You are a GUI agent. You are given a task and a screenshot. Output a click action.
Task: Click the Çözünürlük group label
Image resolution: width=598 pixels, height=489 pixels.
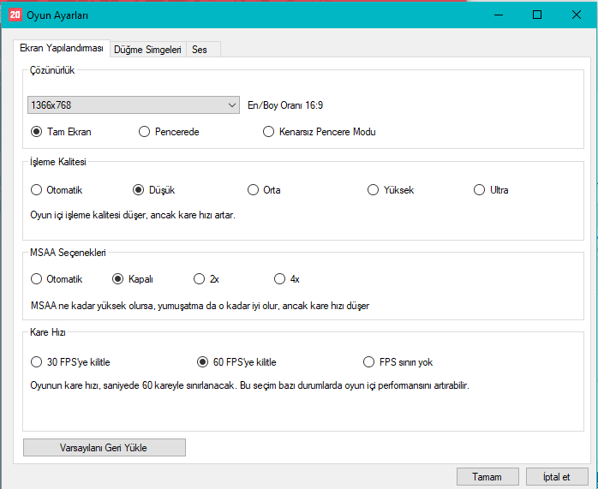point(52,70)
